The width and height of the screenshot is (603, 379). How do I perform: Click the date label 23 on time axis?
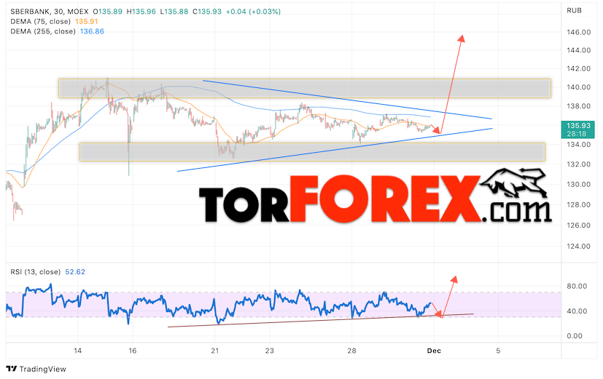point(270,351)
